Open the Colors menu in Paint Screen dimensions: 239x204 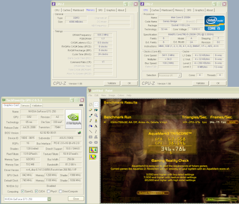point(121,95)
